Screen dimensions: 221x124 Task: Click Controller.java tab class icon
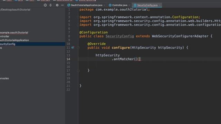(110, 5)
